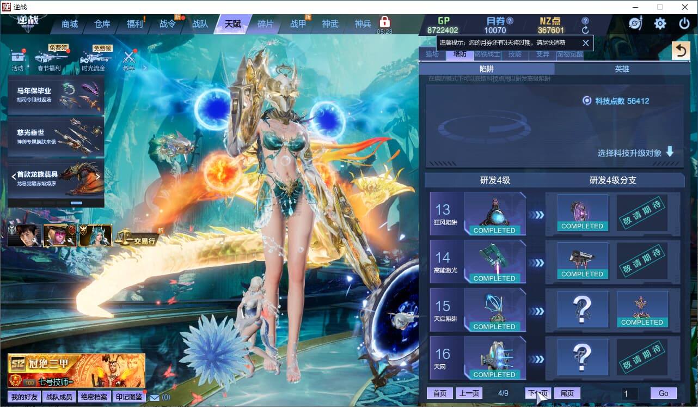Open the help icon beside NZ点
Viewport: 698px width, 407px height.
(585, 21)
